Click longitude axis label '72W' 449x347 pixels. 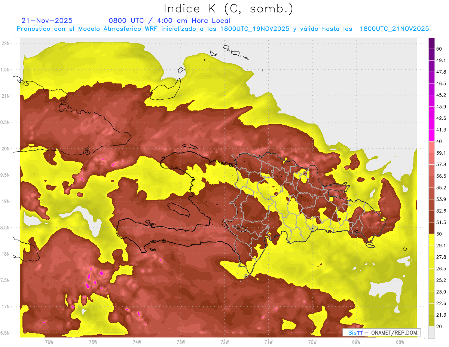tap(224, 342)
